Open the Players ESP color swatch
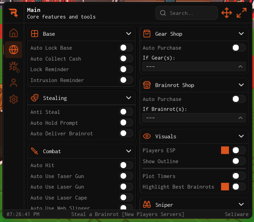 (225, 150)
